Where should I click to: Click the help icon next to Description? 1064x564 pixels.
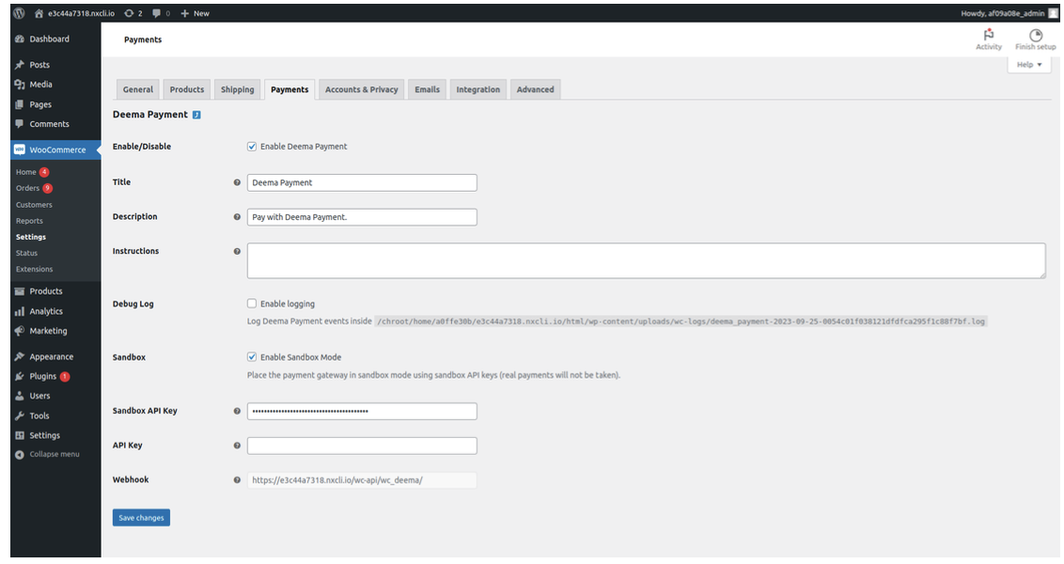[x=237, y=217]
